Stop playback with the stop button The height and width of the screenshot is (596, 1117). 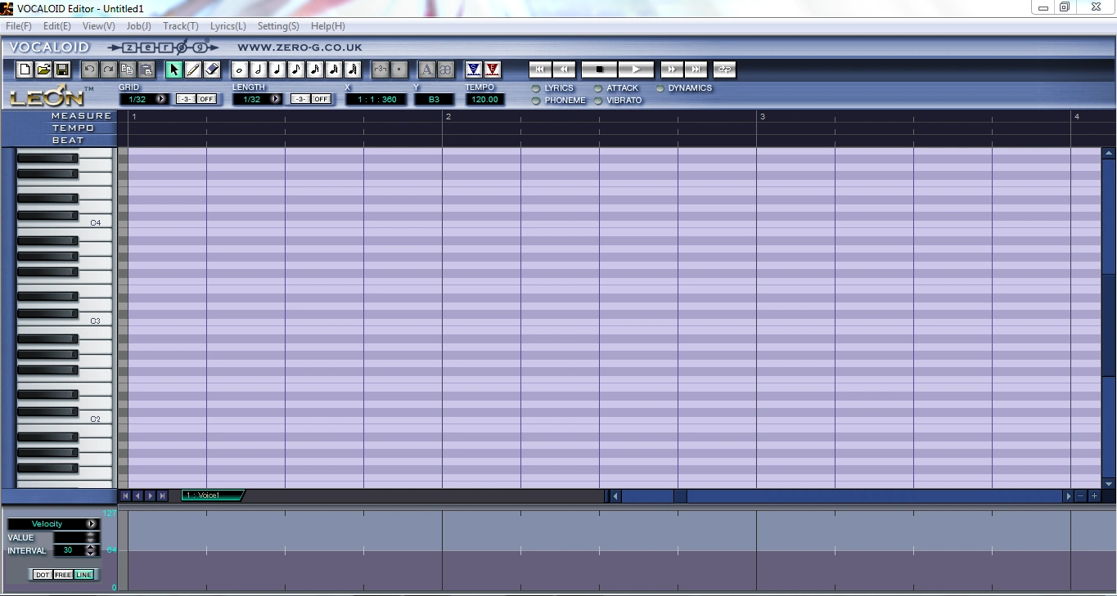pos(599,69)
